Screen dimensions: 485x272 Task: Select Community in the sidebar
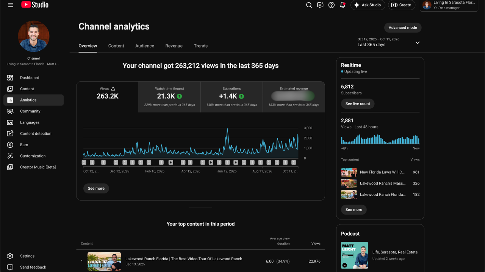tap(33, 111)
